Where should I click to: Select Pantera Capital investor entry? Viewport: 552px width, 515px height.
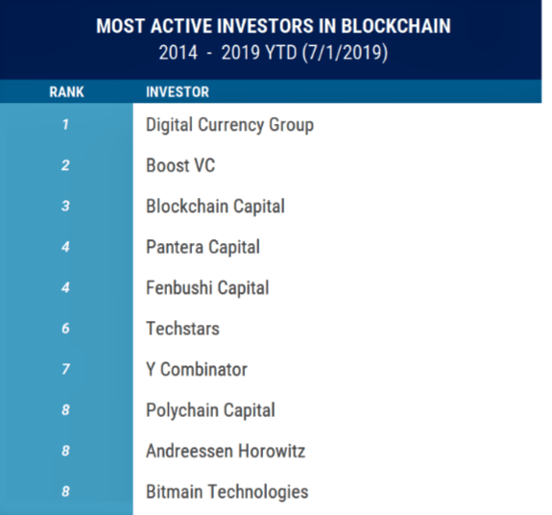204,247
